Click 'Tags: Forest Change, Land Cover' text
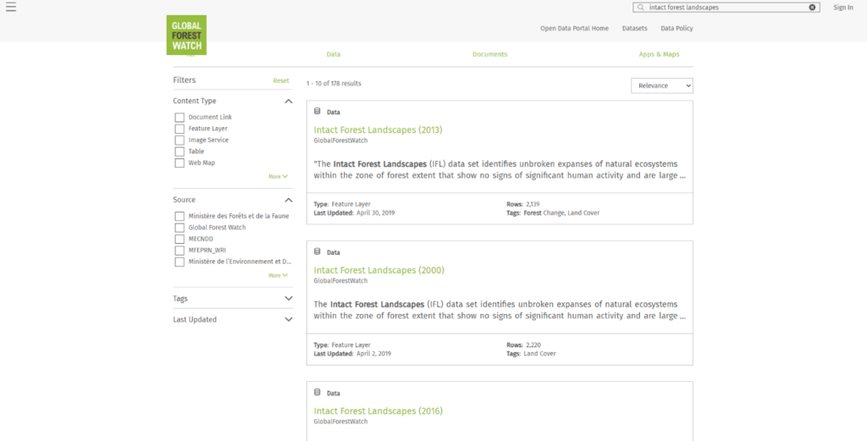Screen dimensions: 867x441 pos(553,212)
